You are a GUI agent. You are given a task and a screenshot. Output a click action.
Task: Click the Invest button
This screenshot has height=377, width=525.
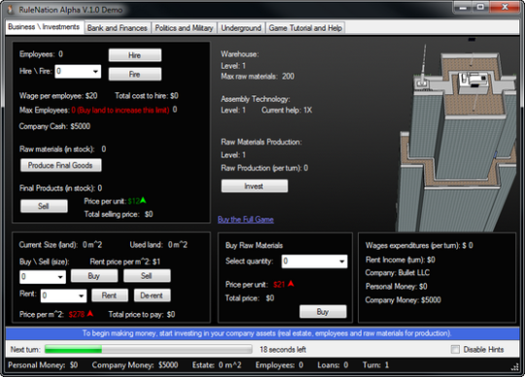click(254, 186)
